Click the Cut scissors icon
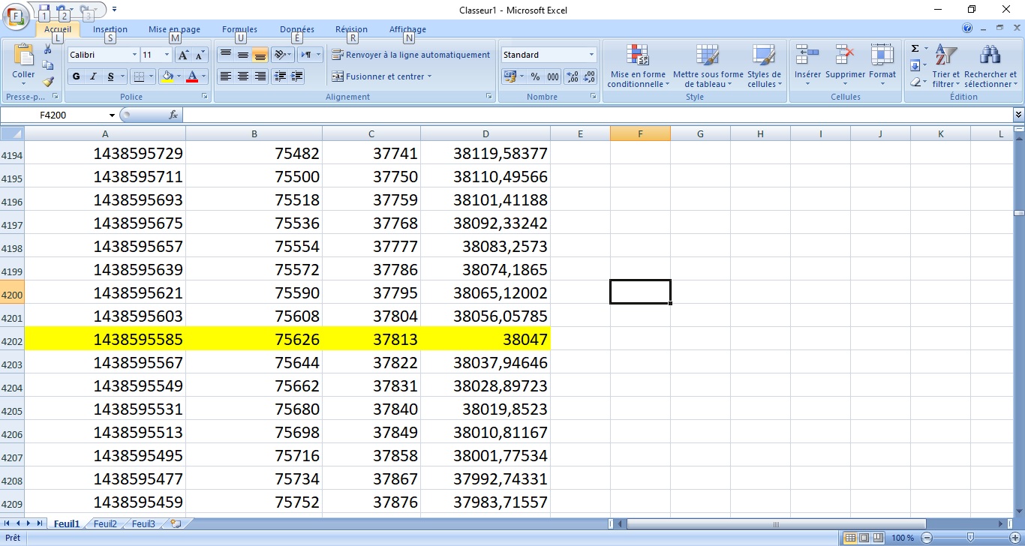The image size is (1025, 546). [x=48, y=49]
